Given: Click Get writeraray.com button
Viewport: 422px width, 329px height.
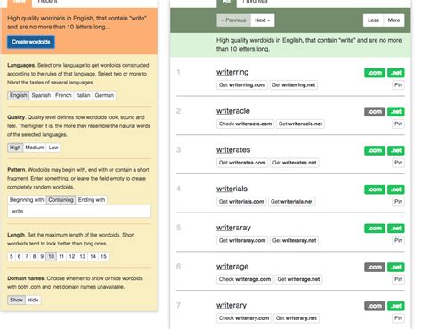Looking at the screenshot, I should 242,240.
